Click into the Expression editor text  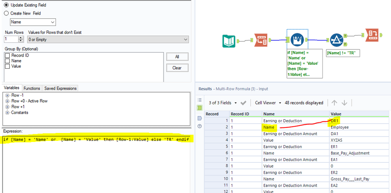pos(96,139)
